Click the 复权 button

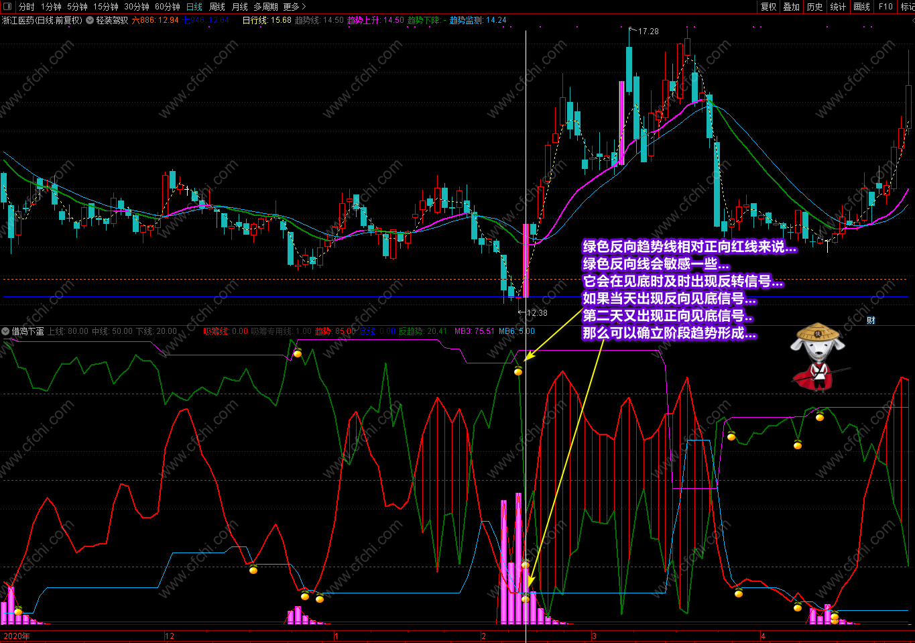(768, 7)
